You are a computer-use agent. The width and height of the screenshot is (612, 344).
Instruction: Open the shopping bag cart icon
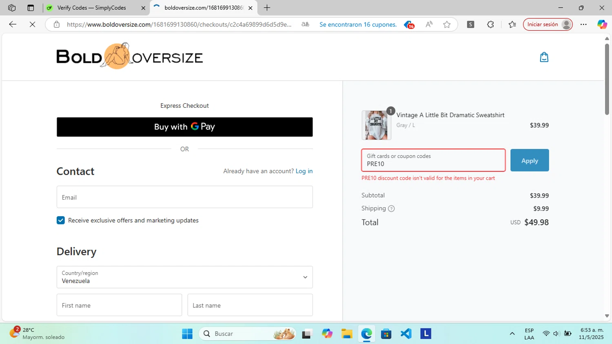(544, 57)
